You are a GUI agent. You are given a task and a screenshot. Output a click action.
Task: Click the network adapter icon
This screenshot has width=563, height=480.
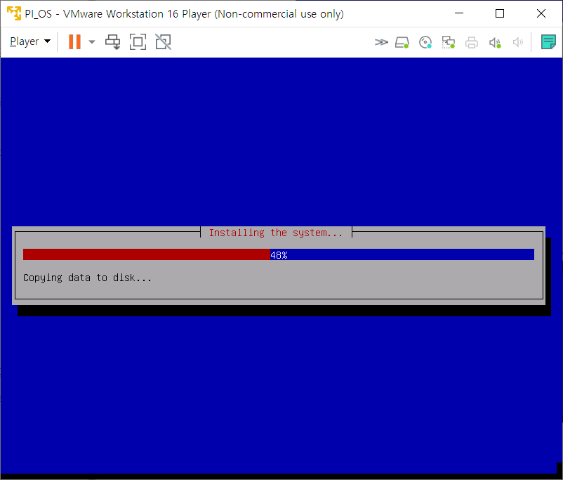[449, 42]
